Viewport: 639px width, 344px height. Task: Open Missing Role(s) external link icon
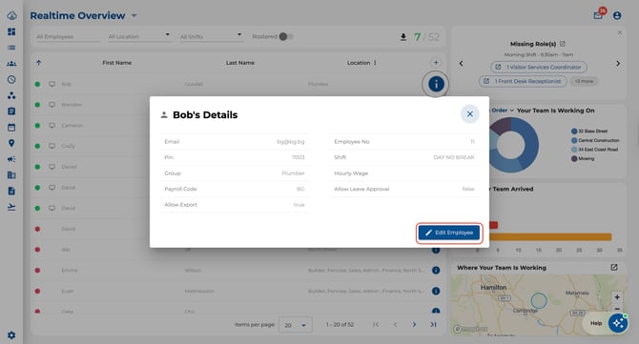click(x=563, y=44)
